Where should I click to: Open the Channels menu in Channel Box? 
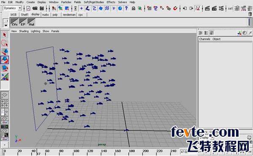(205, 39)
